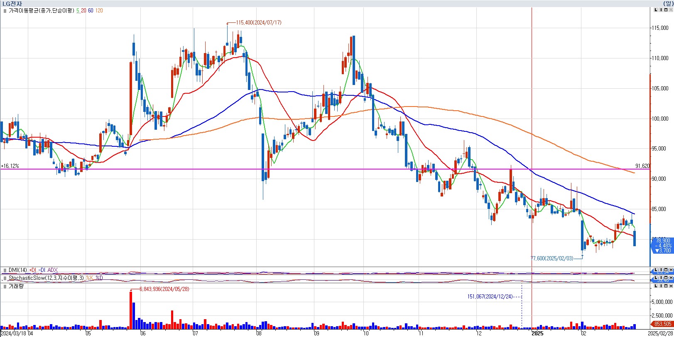This screenshot has width=674, height=337.
Task: Click the ADX legend in DMI panel
Action: click(x=52, y=270)
